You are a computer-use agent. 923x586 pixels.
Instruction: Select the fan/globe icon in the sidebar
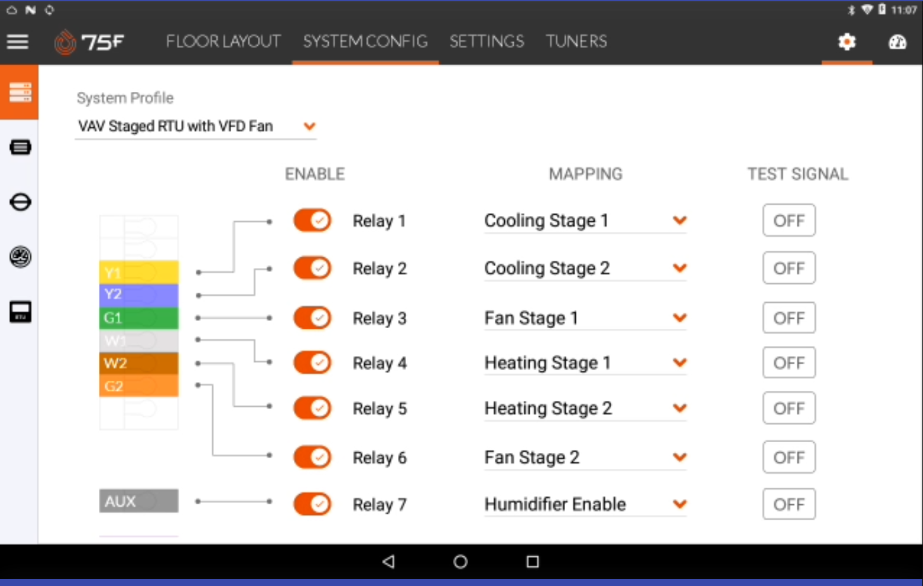coord(20,257)
